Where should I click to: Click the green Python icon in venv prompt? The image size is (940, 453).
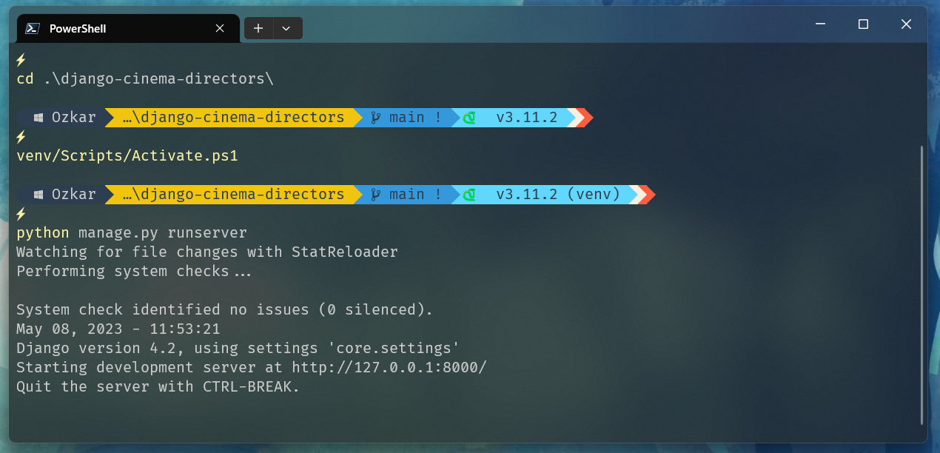pos(469,194)
